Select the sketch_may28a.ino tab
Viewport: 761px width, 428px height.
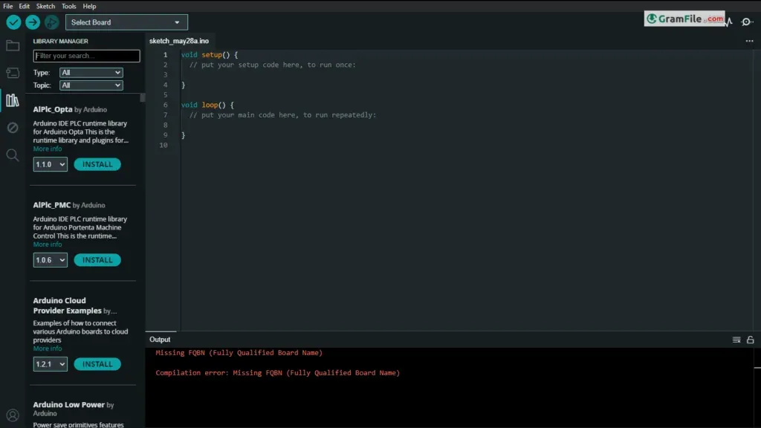point(179,41)
